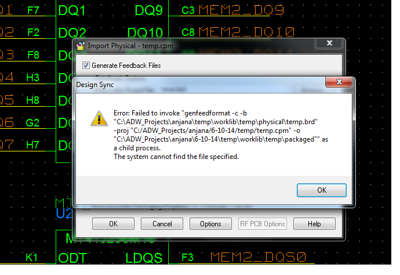Click Cancel in Import Physical dialog
This screenshot has height=275, width=400.
point(162,224)
